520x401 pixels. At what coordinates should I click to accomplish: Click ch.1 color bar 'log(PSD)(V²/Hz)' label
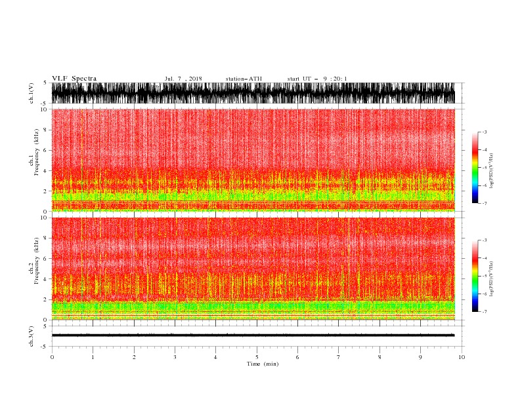point(491,171)
